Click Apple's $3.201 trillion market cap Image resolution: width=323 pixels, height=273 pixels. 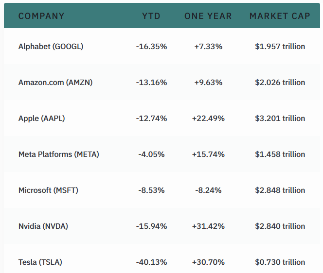coord(280,119)
